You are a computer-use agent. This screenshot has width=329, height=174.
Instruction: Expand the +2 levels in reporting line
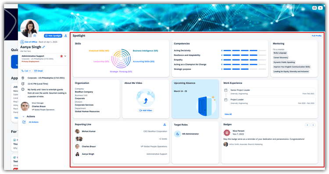coord(163,139)
